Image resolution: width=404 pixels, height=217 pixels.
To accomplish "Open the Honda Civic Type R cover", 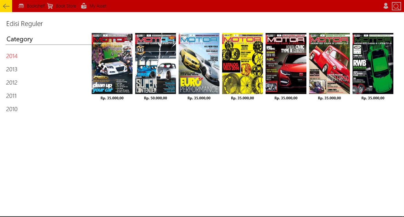I will tap(286, 63).
